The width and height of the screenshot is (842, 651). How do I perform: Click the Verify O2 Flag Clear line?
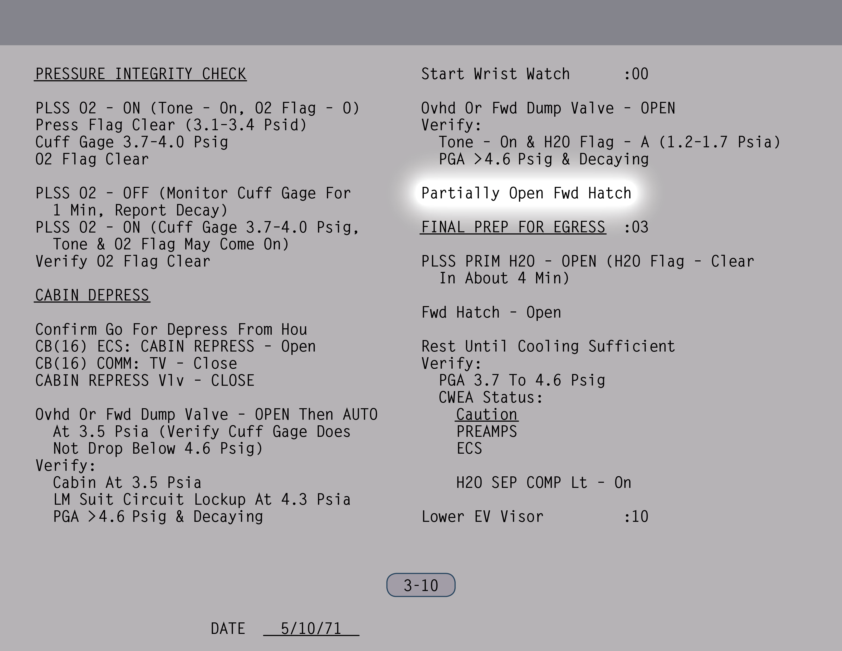tap(123, 261)
